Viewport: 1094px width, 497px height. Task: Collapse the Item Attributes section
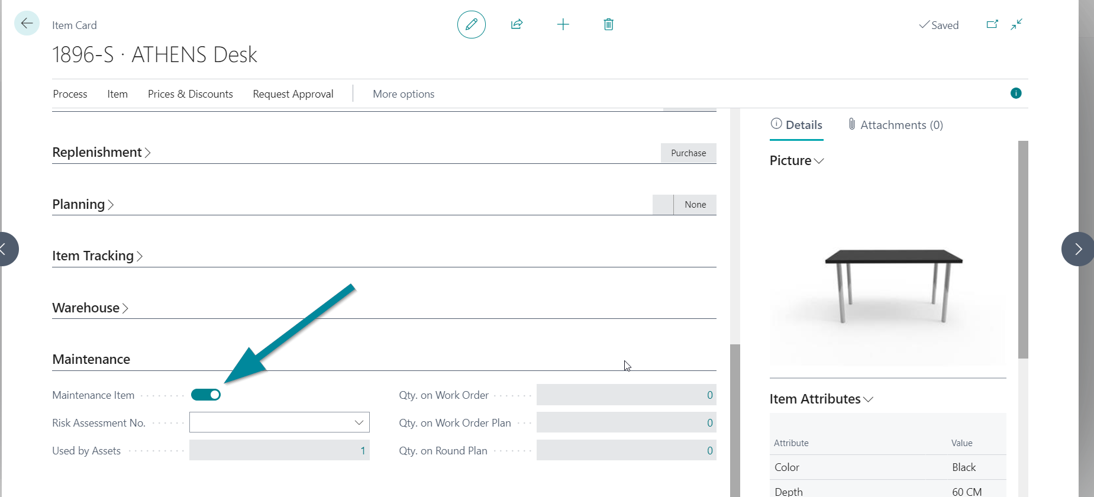pyautogui.click(x=821, y=399)
